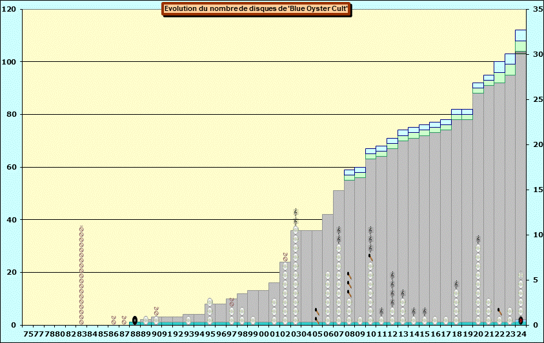Click the right axis value 25

tap(538, 99)
